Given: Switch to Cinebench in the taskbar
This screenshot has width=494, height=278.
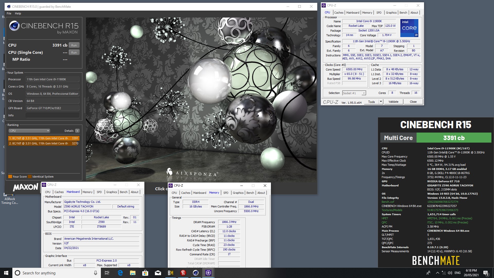Looking at the screenshot, I should pyautogui.click(x=196, y=273).
